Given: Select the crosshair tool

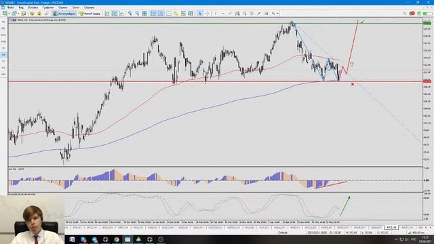Looking at the screenshot, I should point(207,14).
